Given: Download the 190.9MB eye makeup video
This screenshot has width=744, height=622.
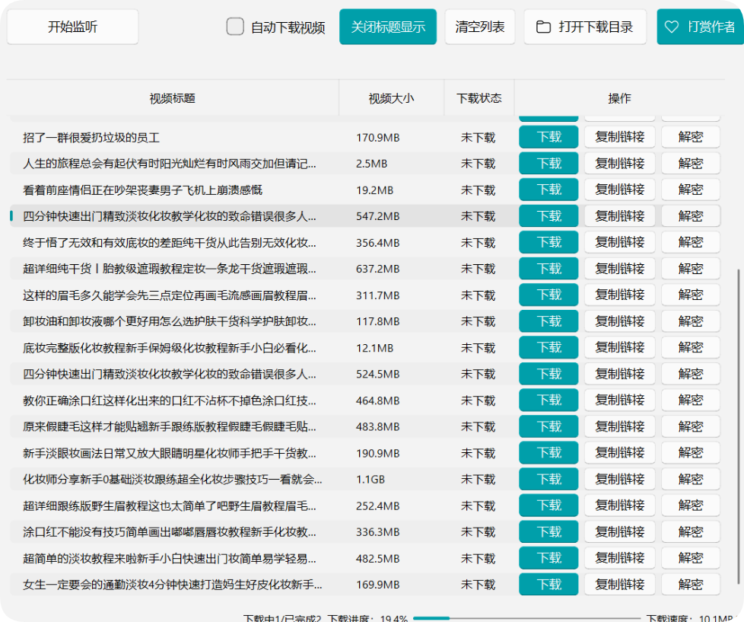Looking at the screenshot, I should 548,453.
